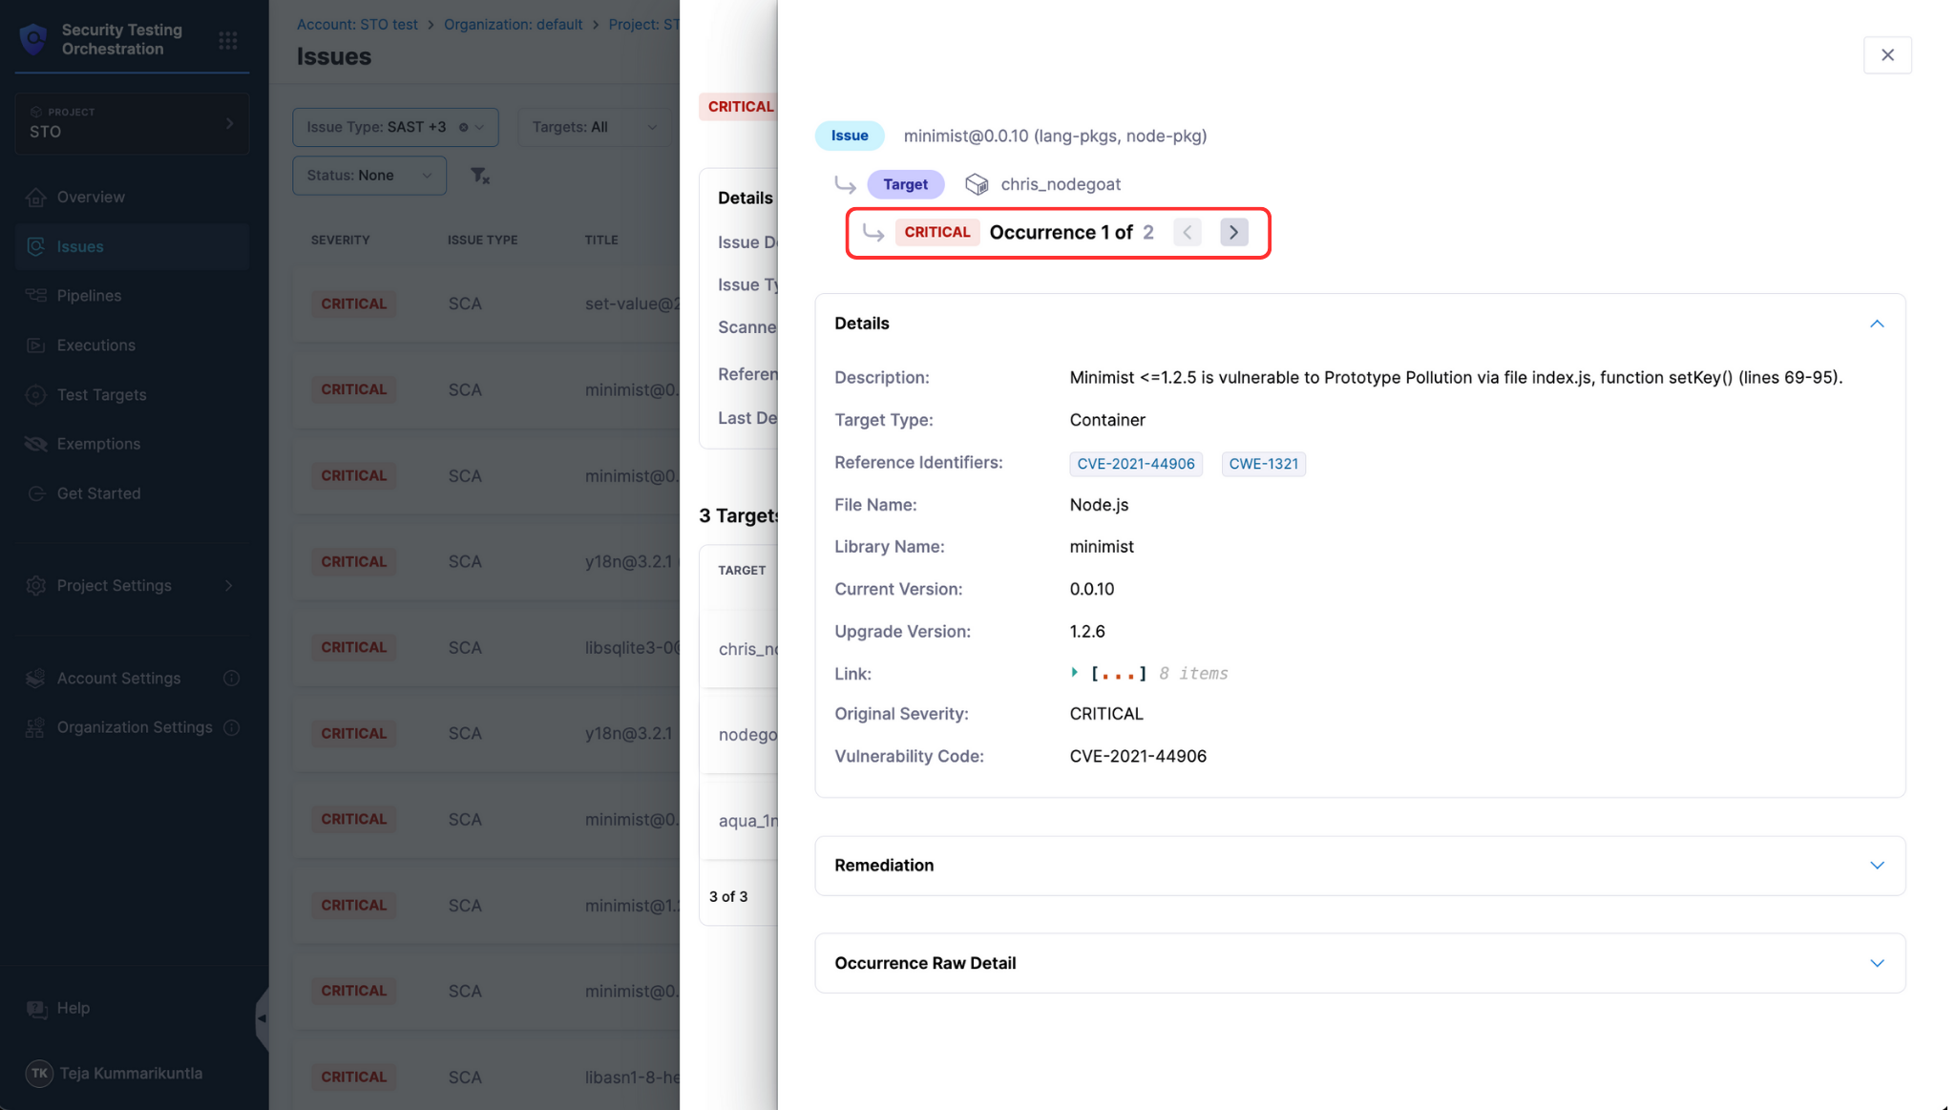Open the CVE-2021-44906 reference link
The image size is (1955, 1110).
coord(1135,464)
